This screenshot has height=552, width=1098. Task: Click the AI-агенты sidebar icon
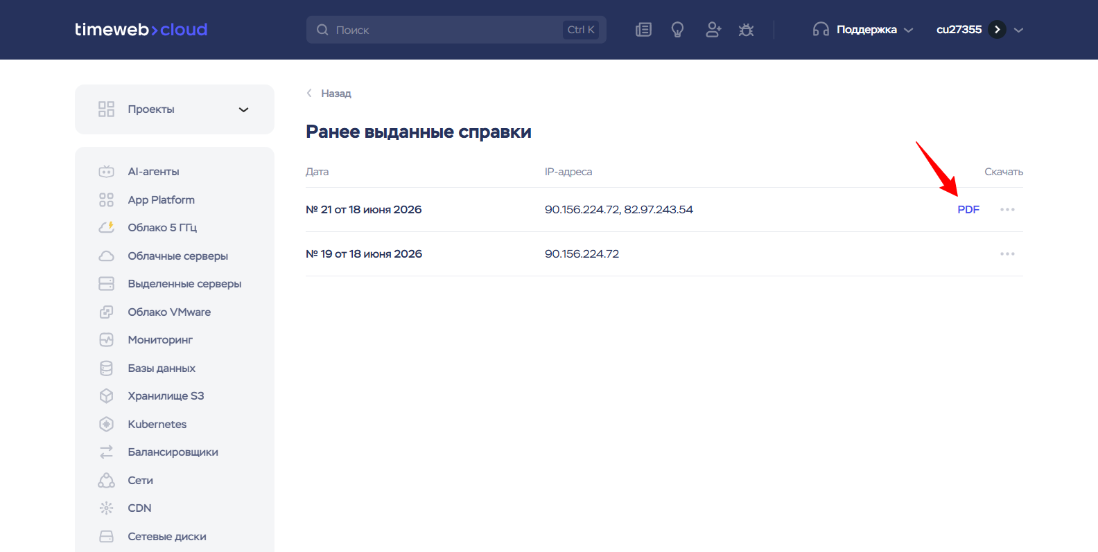(106, 171)
